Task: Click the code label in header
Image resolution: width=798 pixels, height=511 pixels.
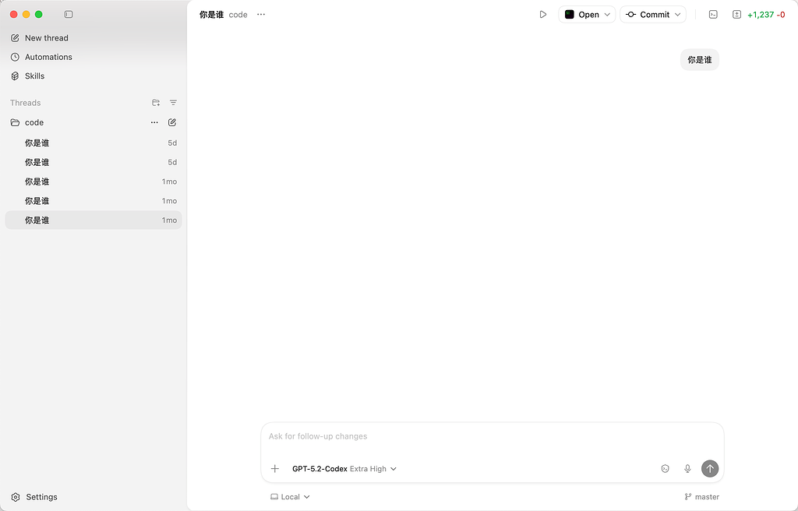Action: click(238, 15)
